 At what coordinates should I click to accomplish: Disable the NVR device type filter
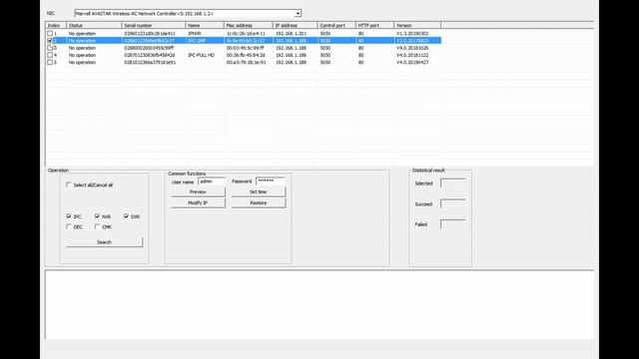click(97, 216)
